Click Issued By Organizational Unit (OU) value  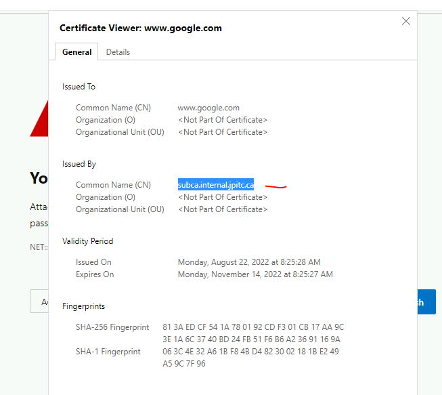point(223,209)
